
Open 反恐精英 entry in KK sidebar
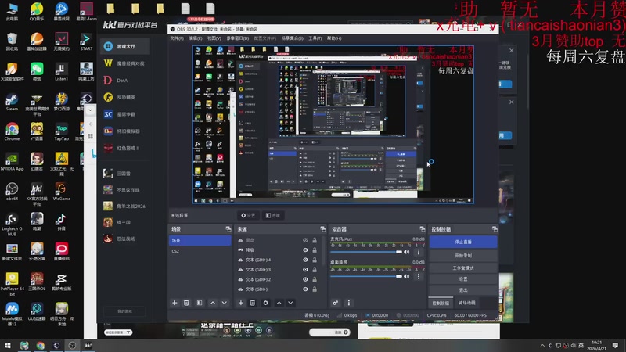point(125,97)
